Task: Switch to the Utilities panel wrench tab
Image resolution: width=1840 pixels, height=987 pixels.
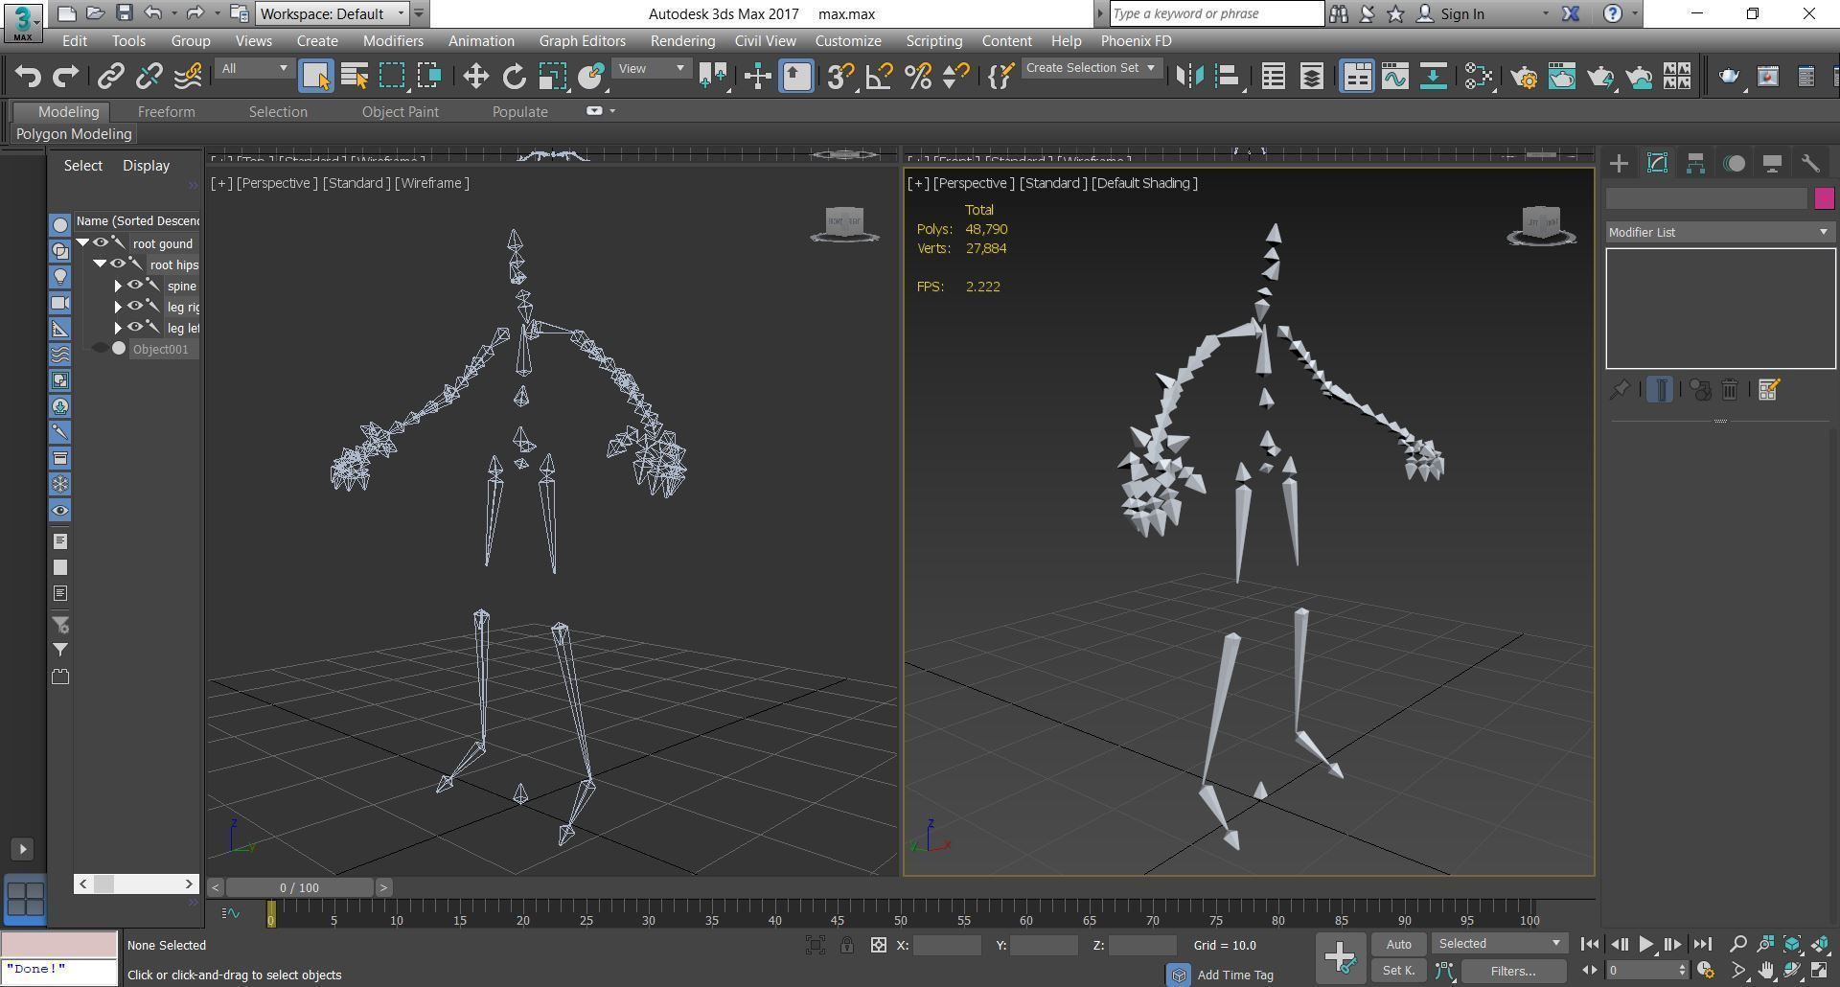Action: coord(1810,164)
